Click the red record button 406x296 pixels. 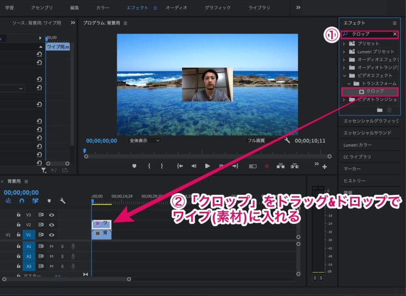[267, 166]
